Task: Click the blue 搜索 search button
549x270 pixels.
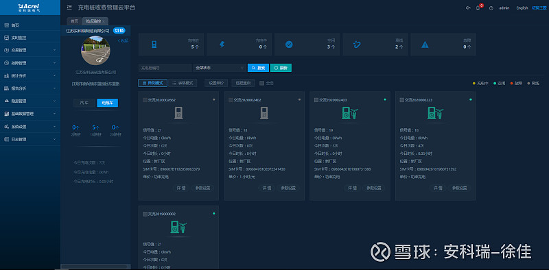Action: (x=258, y=68)
